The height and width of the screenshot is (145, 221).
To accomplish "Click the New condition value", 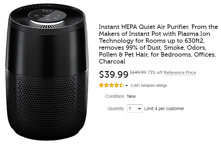I will coord(132,96).
